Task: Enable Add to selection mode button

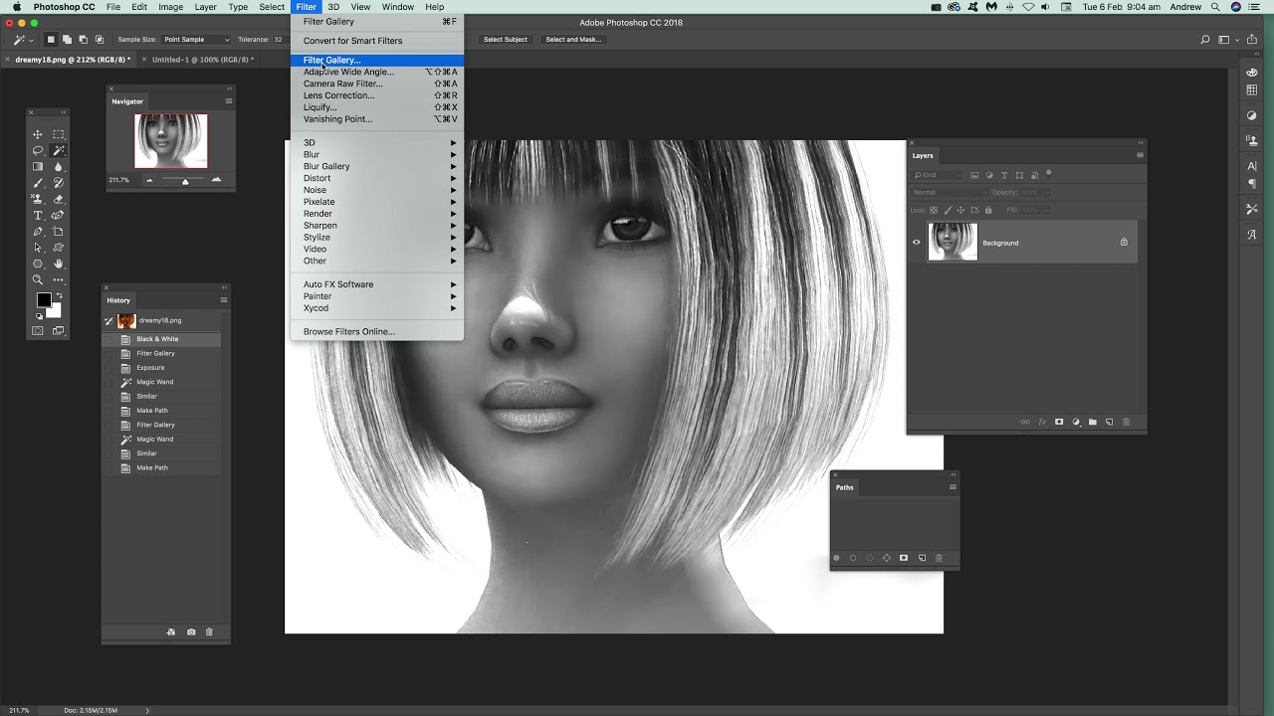Action: point(67,40)
